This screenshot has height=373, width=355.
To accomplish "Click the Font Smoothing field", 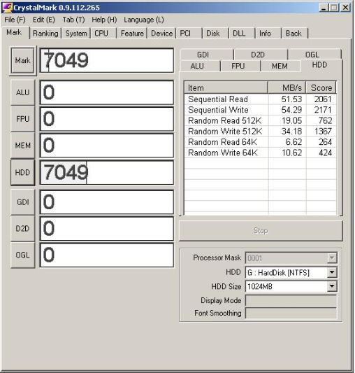I will 291,313.
